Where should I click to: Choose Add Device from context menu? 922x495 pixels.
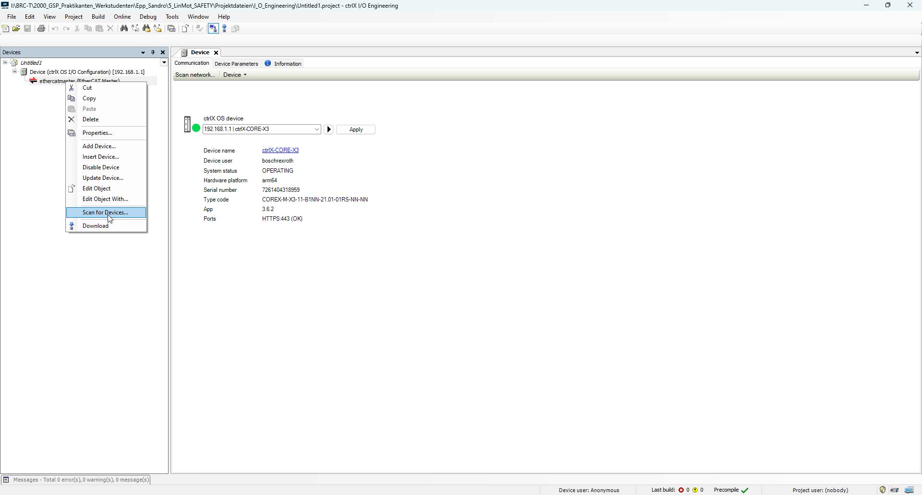(99, 146)
